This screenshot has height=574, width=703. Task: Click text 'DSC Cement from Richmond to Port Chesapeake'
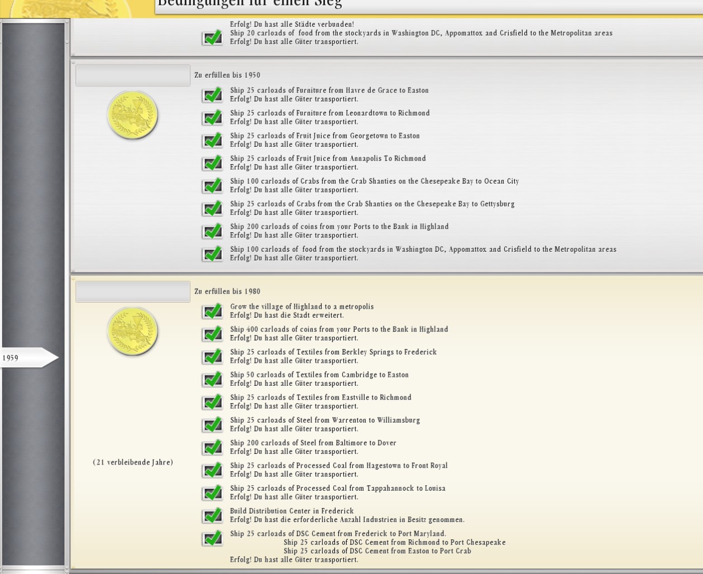pos(428,542)
